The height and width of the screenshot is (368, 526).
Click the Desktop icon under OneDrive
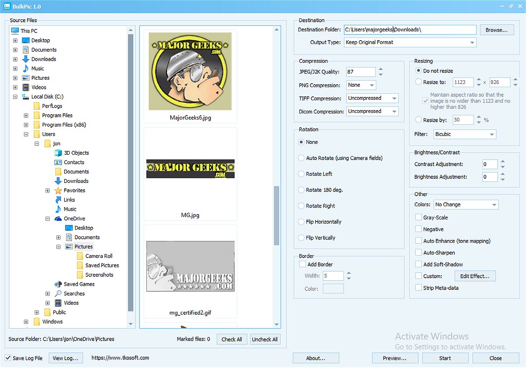pyautogui.click(x=69, y=228)
